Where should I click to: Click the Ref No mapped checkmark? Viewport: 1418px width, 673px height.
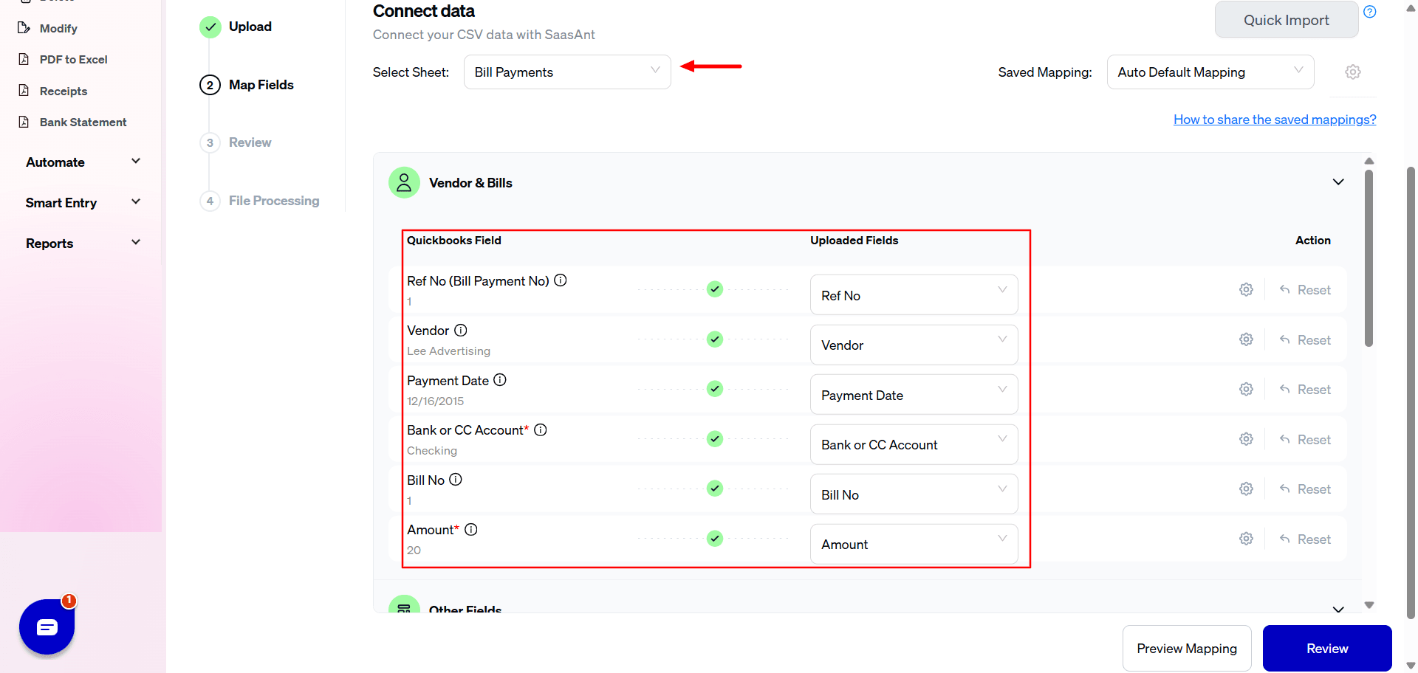[714, 289]
